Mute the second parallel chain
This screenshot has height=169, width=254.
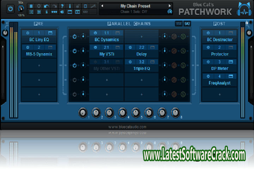174,51
